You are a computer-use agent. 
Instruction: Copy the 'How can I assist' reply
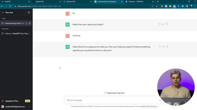click(160, 24)
